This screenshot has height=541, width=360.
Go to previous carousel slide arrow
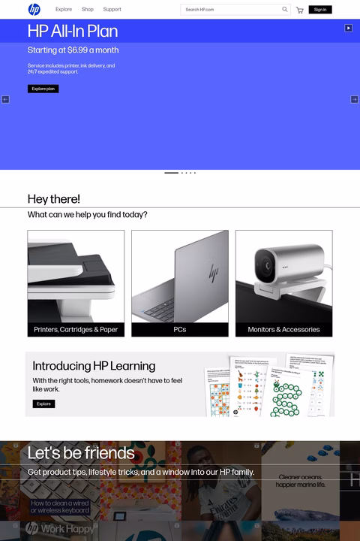pyautogui.click(x=5, y=99)
